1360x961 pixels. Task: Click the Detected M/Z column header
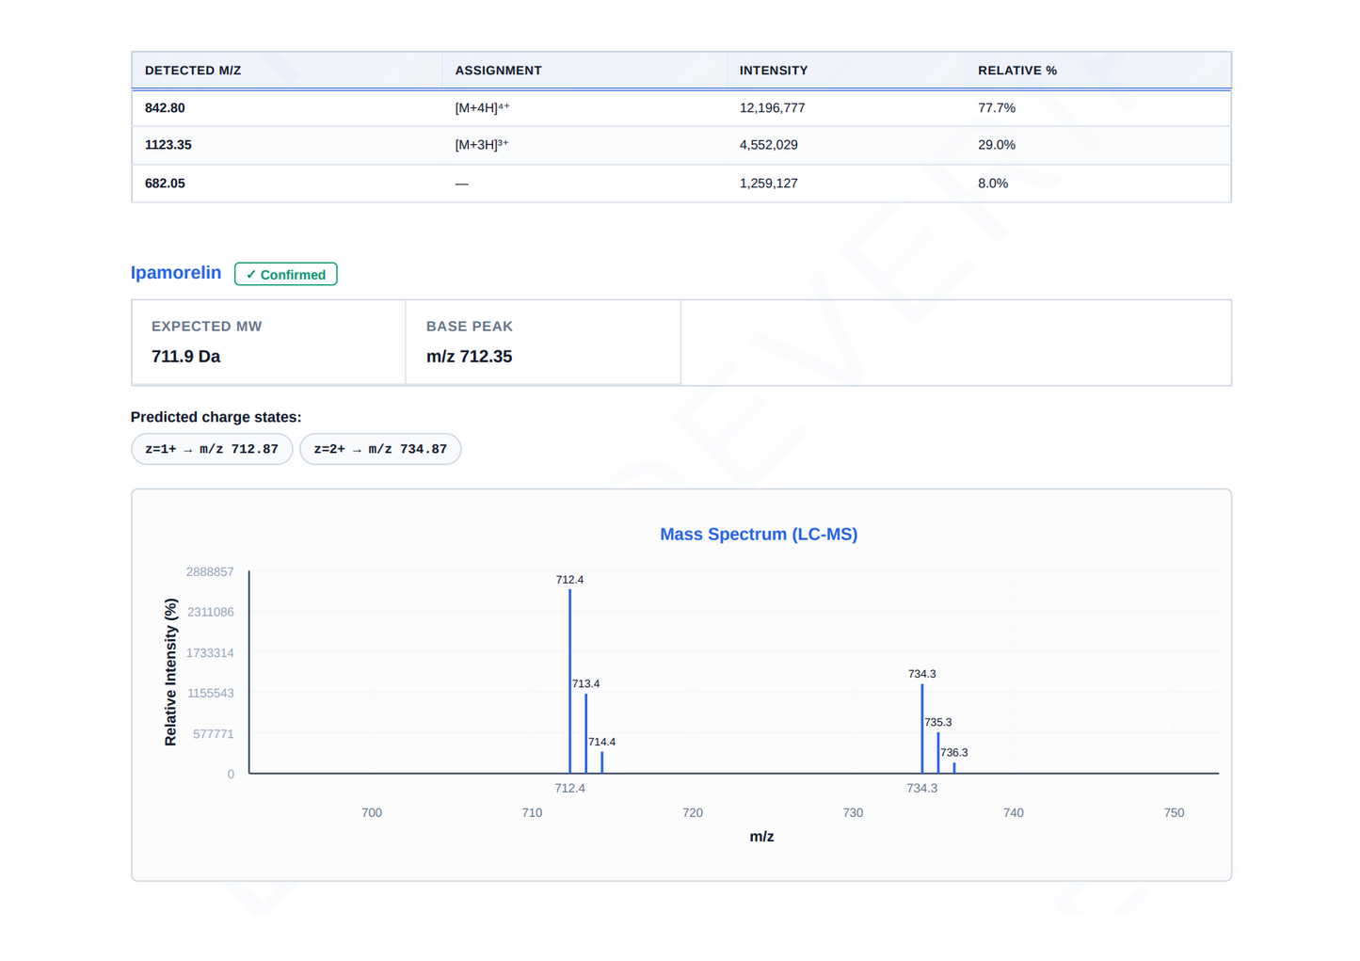[x=193, y=71]
